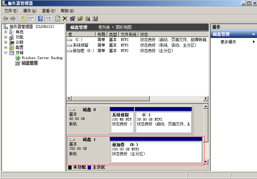
Task: Open the Properties toolbar icon
Action: (73, 19)
